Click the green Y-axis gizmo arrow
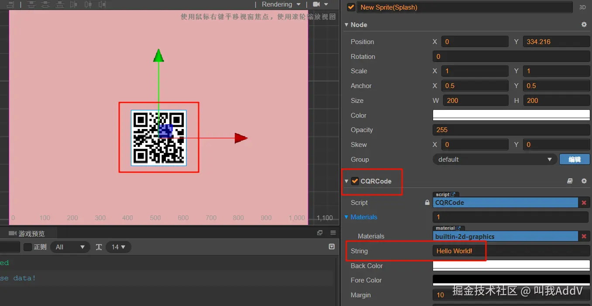 pyautogui.click(x=158, y=55)
